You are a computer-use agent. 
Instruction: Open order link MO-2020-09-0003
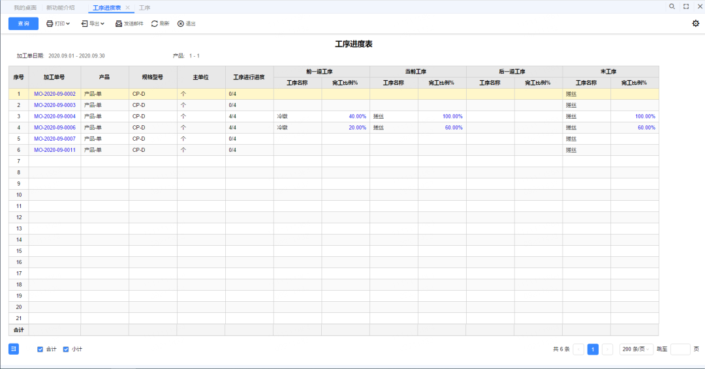pyautogui.click(x=55, y=105)
